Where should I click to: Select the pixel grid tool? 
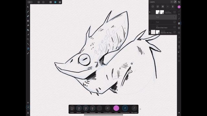coord(28,21)
